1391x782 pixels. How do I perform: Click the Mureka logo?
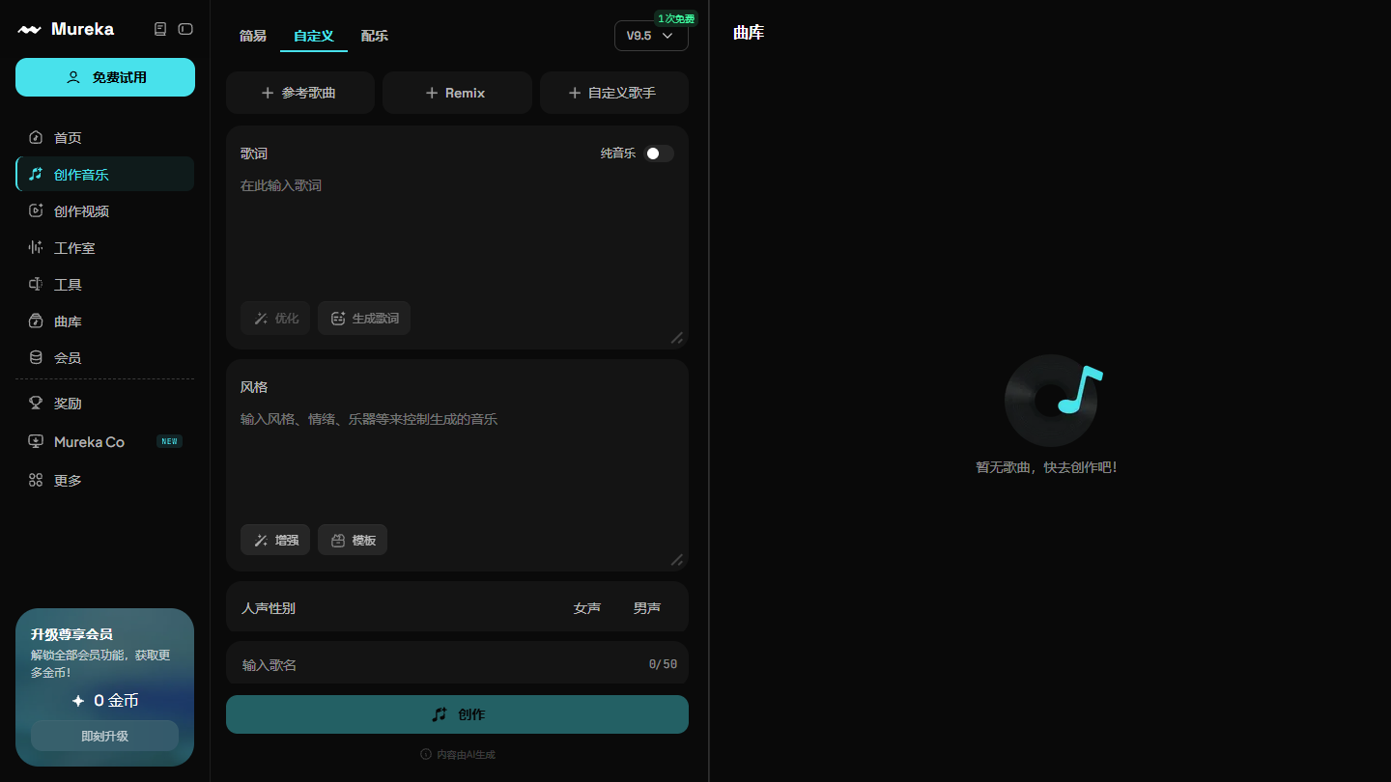(x=66, y=29)
